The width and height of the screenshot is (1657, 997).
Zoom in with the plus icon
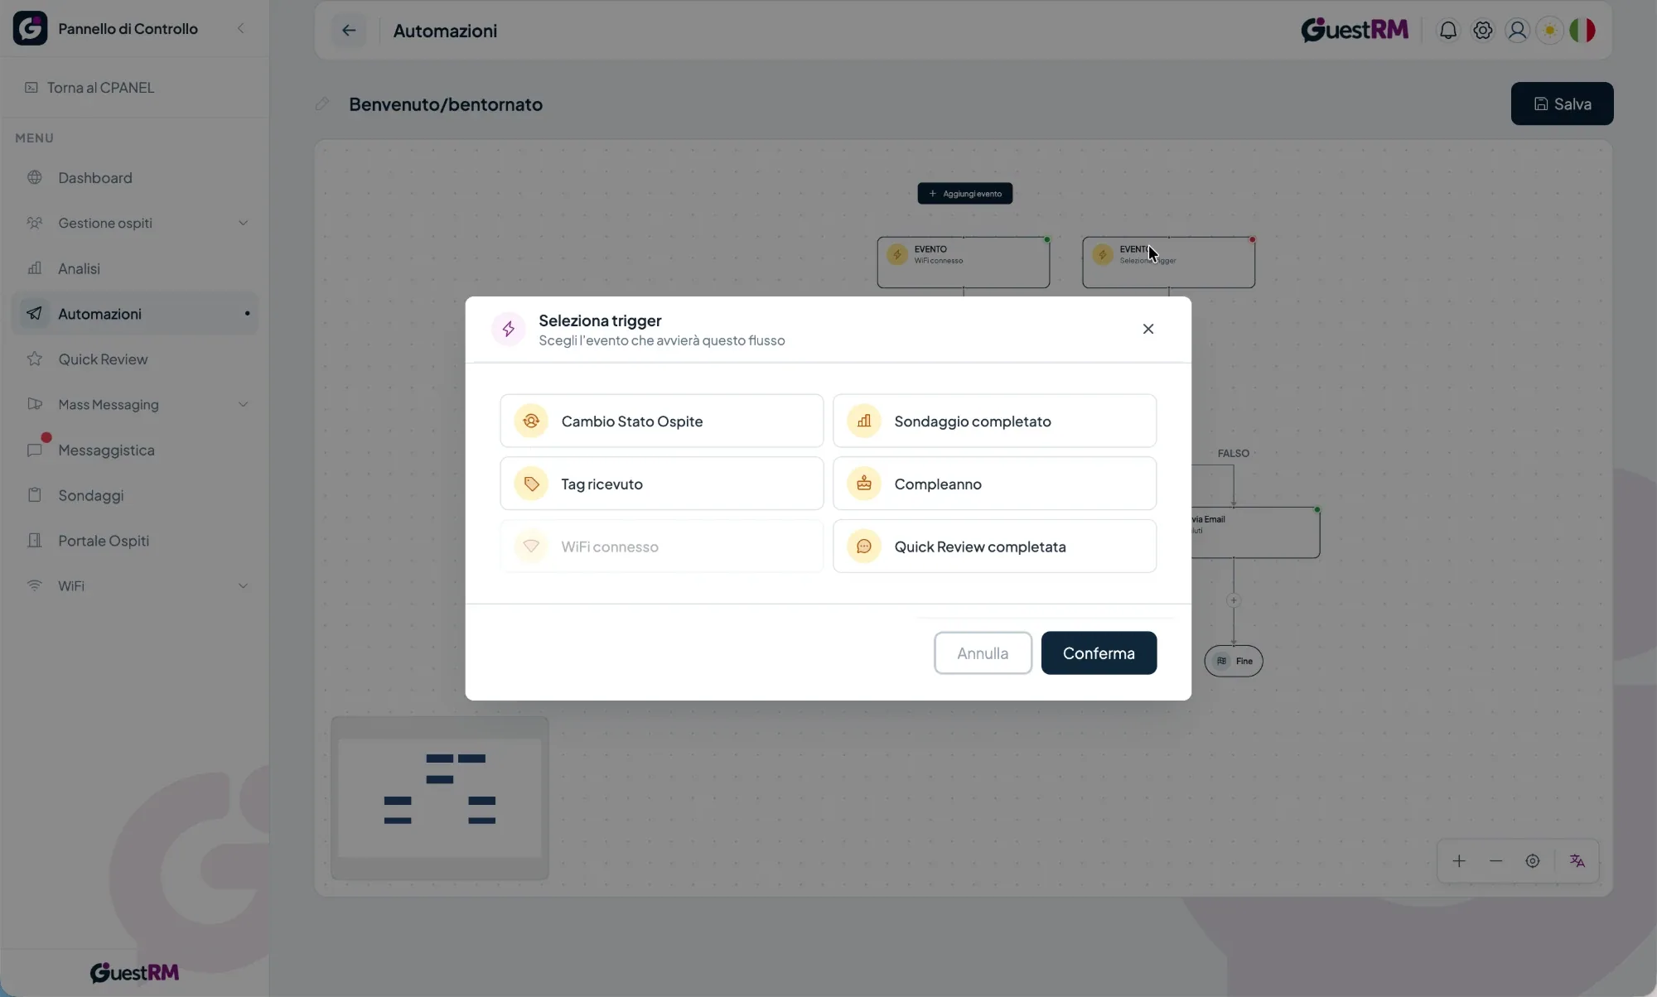[x=1459, y=861]
